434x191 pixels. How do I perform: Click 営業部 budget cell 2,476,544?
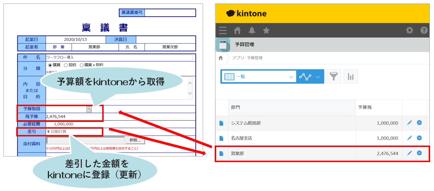[x=379, y=153]
